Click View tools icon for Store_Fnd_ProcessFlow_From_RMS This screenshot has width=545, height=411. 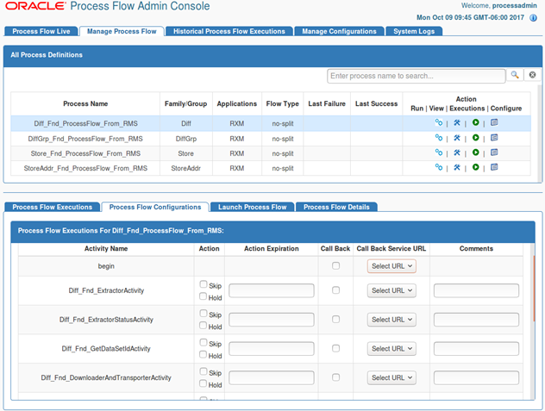pyautogui.click(x=457, y=153)
